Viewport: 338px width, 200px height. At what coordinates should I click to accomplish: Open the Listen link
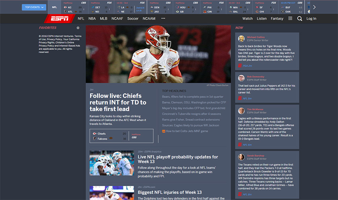point(262,19)
